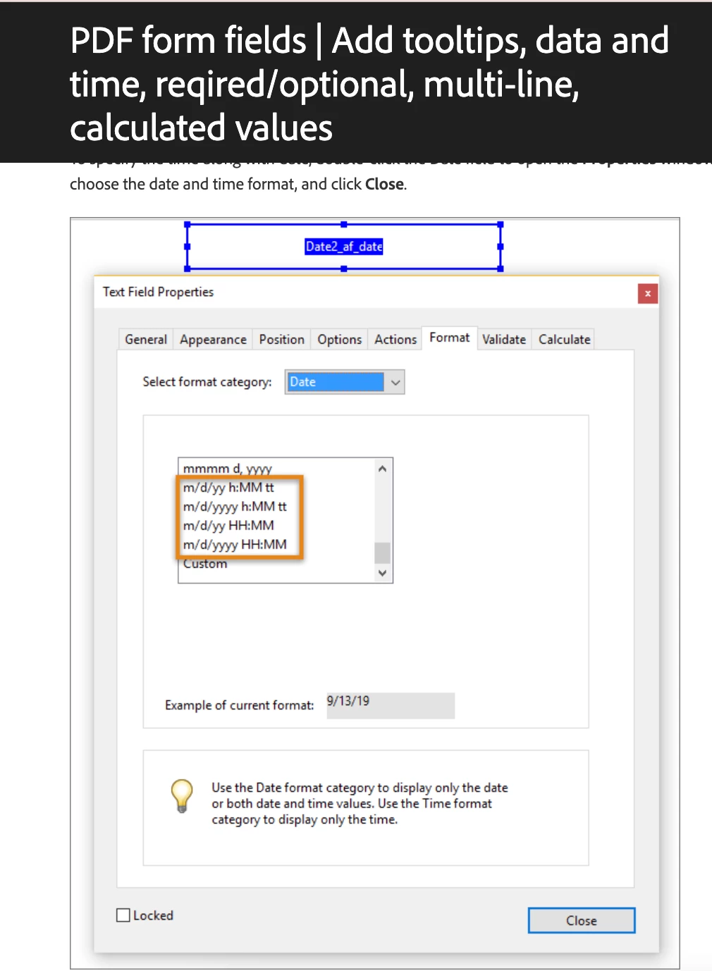Close the Text Field Properties dialog
This screenshot has width=712, height=971.
coord(648,293)
